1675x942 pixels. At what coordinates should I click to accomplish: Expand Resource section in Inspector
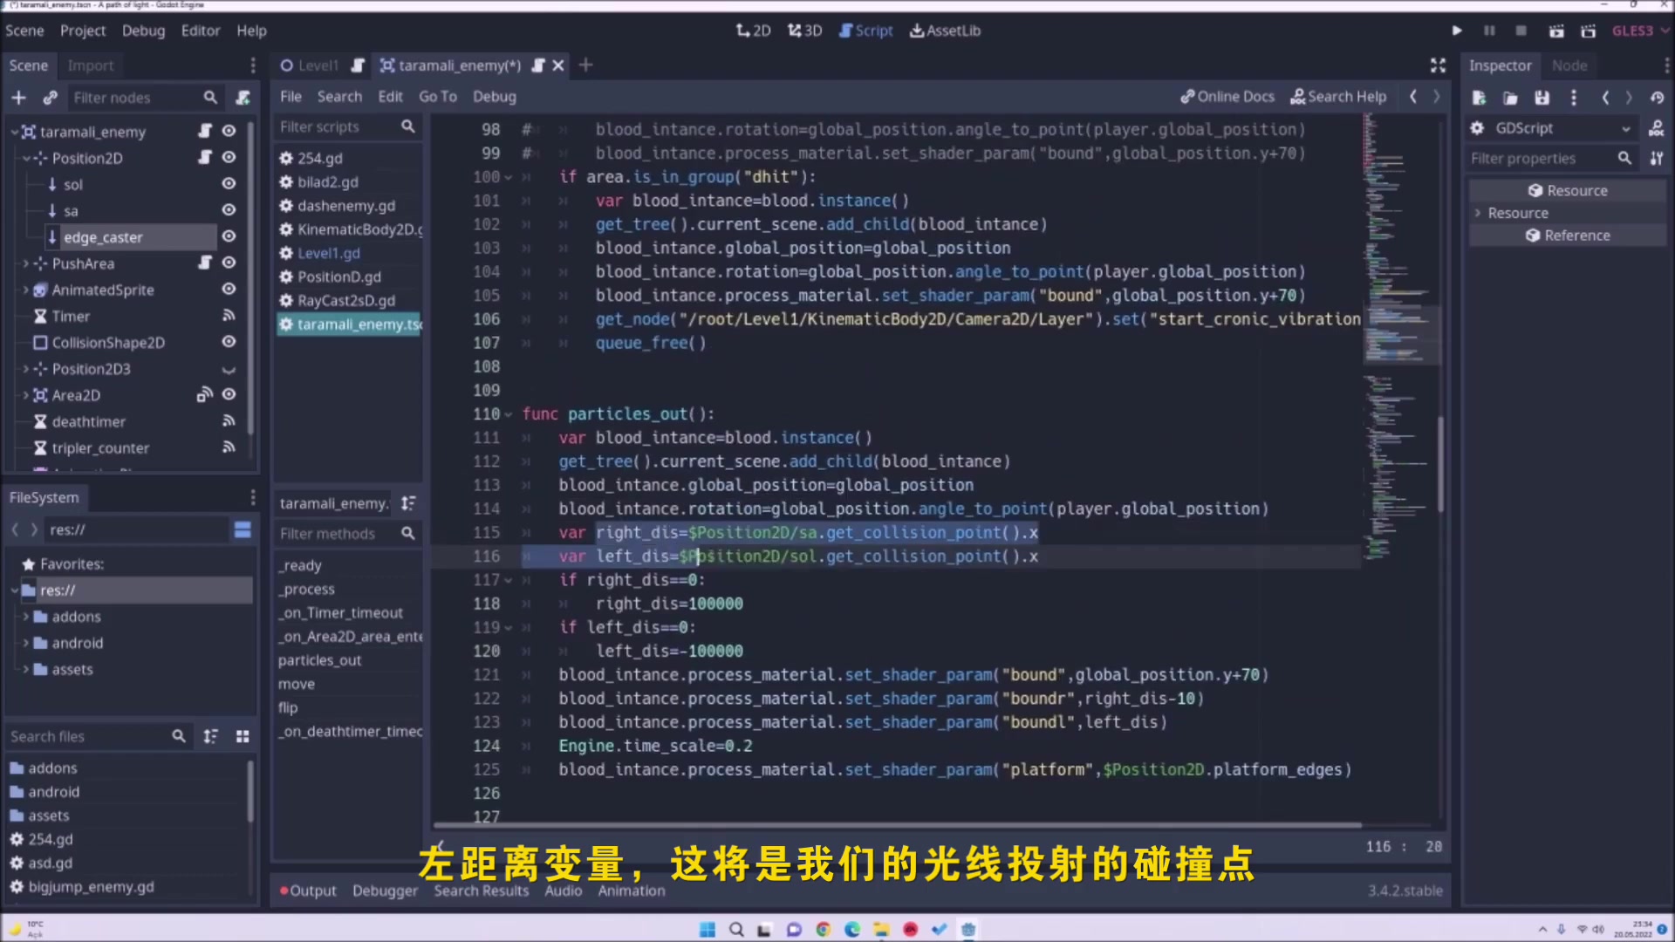coord(1478,213)
